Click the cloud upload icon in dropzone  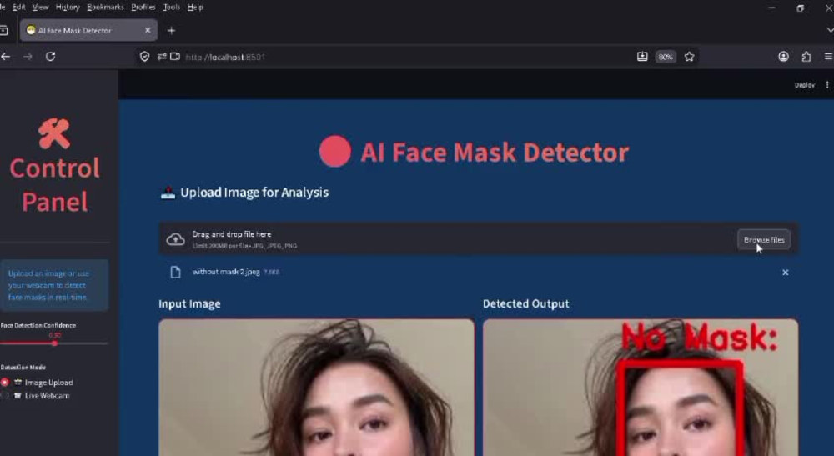(x=175, y=240)
